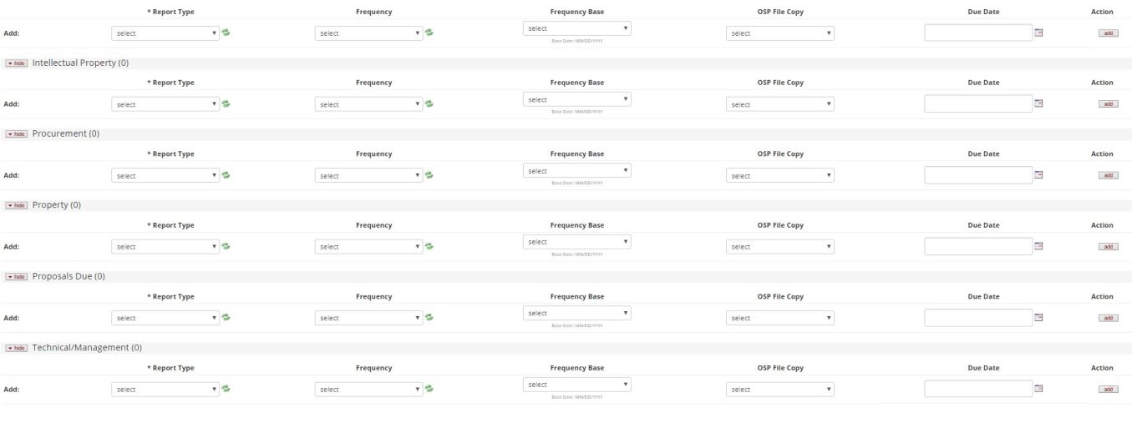This screenshot has width=1132, height=433.
Task: Open calendar picker in Technical/Management row
Action: [1039, 389]
